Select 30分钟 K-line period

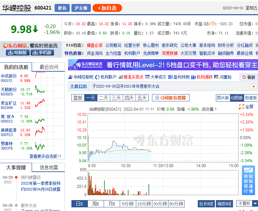[x=160, y=204]
